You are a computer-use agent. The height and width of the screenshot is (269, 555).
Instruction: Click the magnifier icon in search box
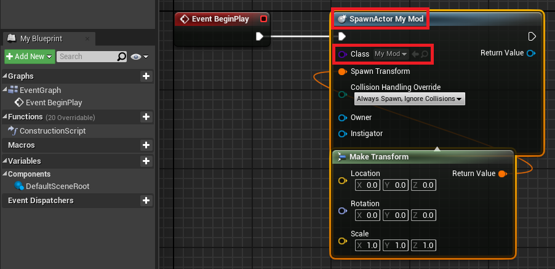pyautogui.click(x=121, y=57)
